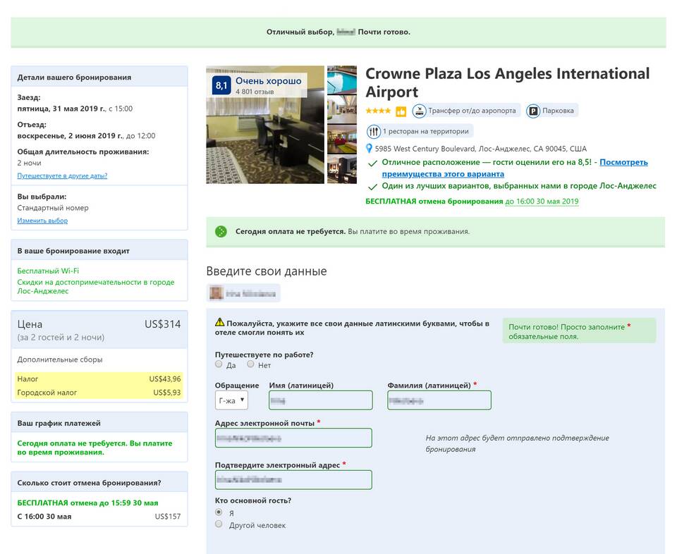The height and width of the screenshot is (554, 677).
Task: Click the Адрес электронной почты field
Action: pos(293,438)
